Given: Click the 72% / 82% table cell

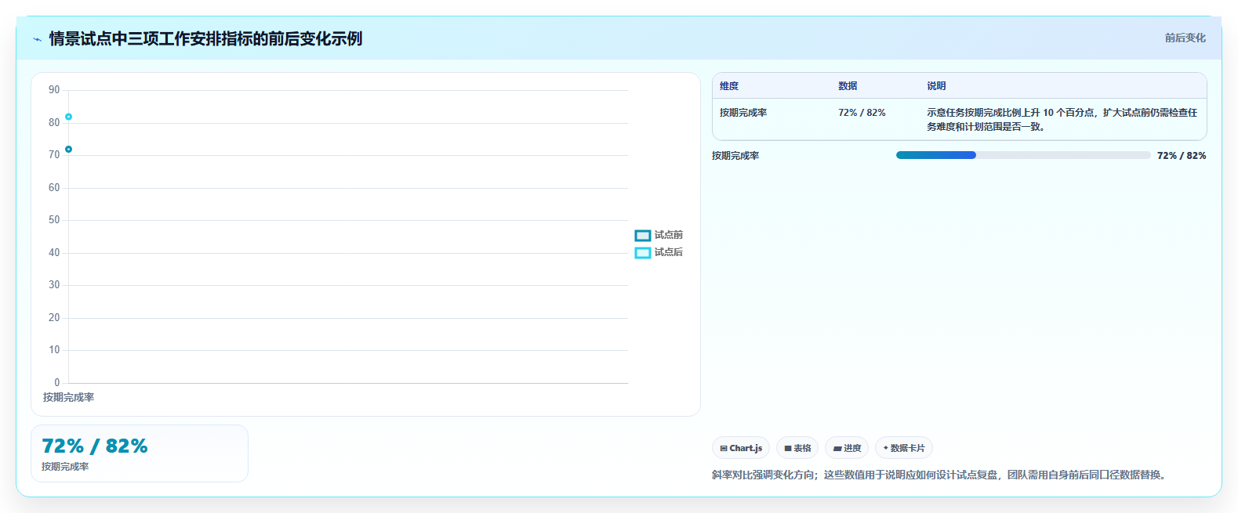Looking at the screenshot, I should pos(862,113).
